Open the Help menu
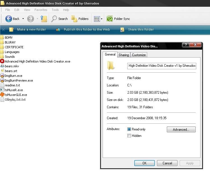 [66, 10]
